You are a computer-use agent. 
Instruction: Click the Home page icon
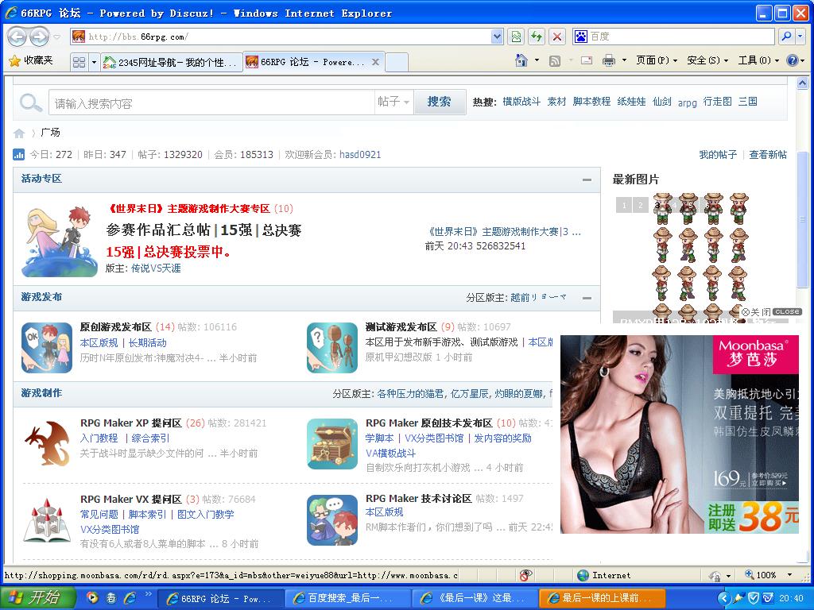click(x=521, y=60)
